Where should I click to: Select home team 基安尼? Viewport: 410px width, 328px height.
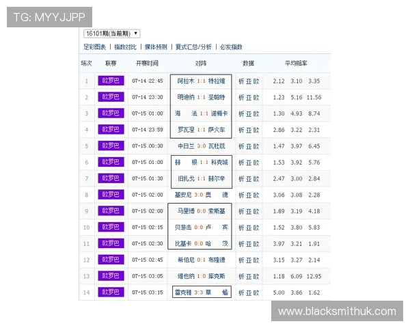(183, 195)
